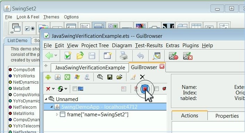This screenshot has height=133, width=245.
Task: Switch to the Actions tab
Action: 189,116
